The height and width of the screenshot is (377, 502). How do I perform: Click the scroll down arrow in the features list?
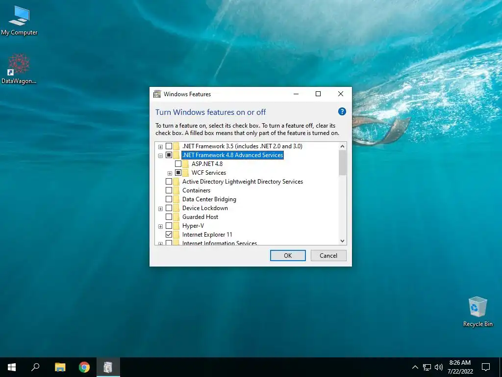[342, 241]
